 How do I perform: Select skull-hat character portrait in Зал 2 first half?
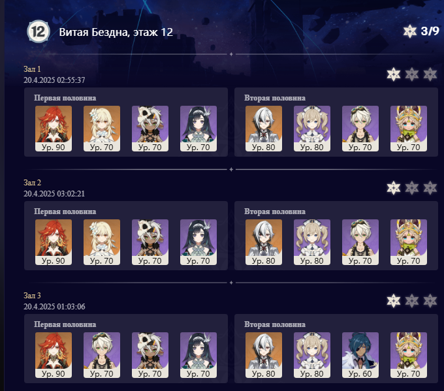150,242
